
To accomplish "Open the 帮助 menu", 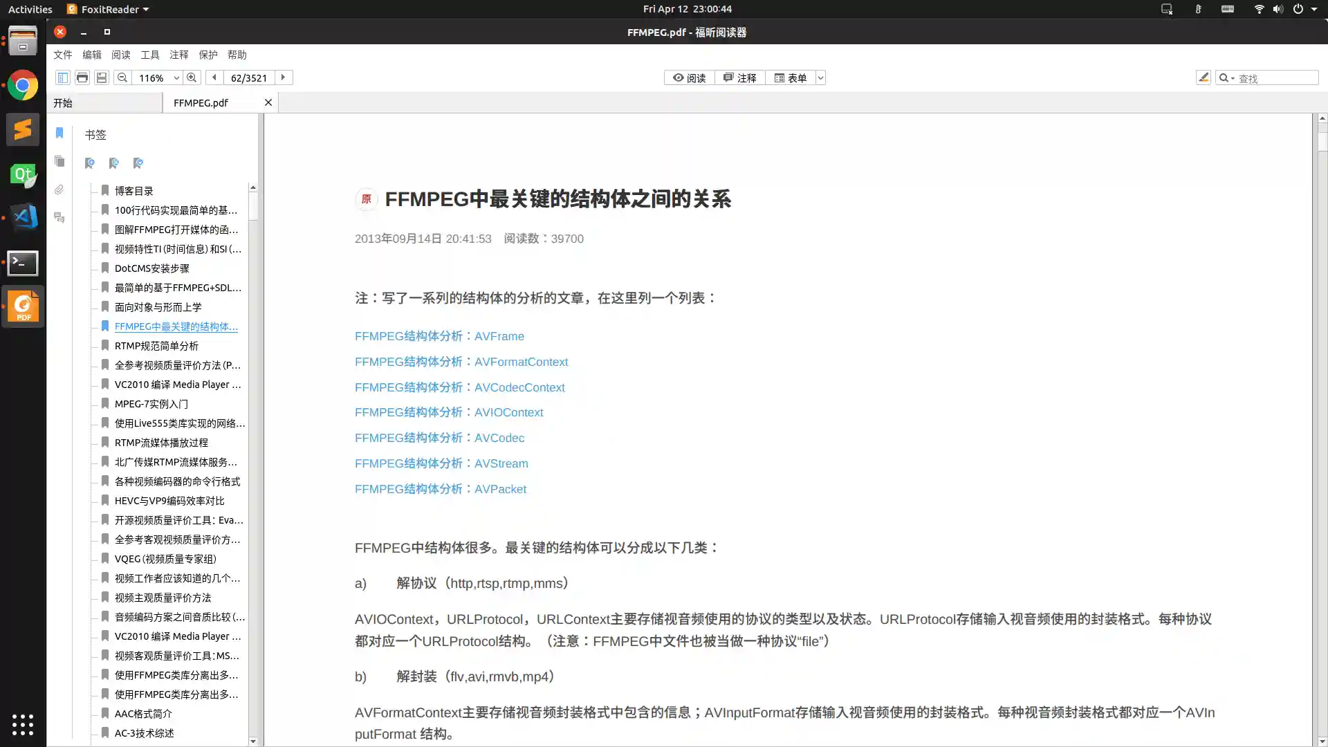I will [237, 55].
